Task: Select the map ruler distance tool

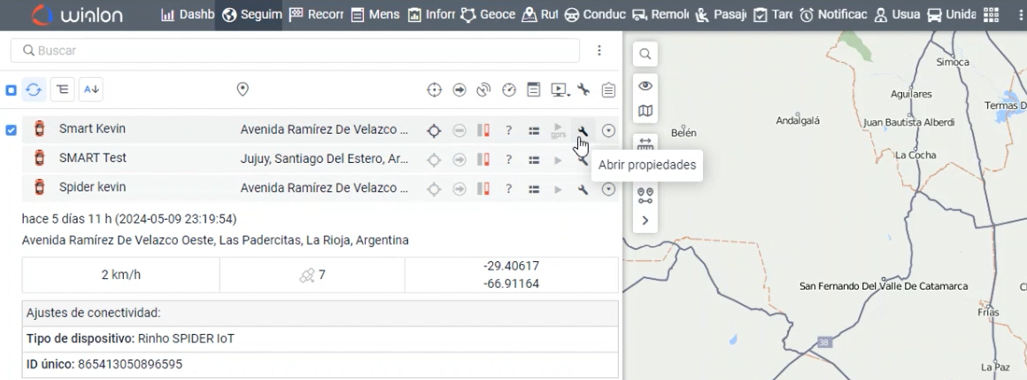Action: [x=645, y=143]
